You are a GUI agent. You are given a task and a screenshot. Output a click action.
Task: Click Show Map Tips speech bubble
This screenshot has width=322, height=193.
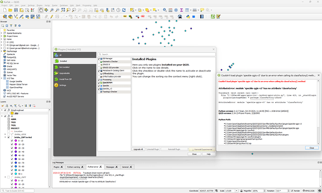click(x=202, y=10)
